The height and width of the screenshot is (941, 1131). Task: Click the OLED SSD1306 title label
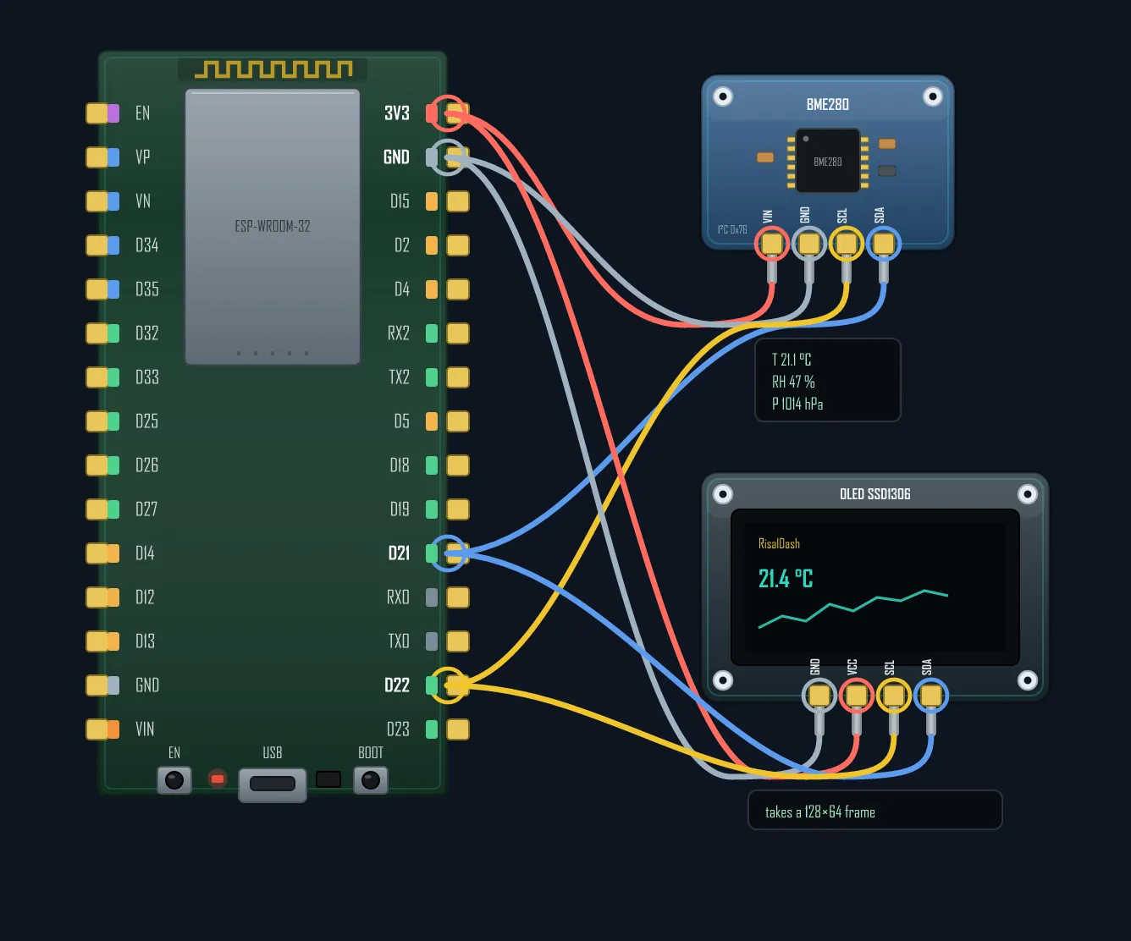pos(875,494)
